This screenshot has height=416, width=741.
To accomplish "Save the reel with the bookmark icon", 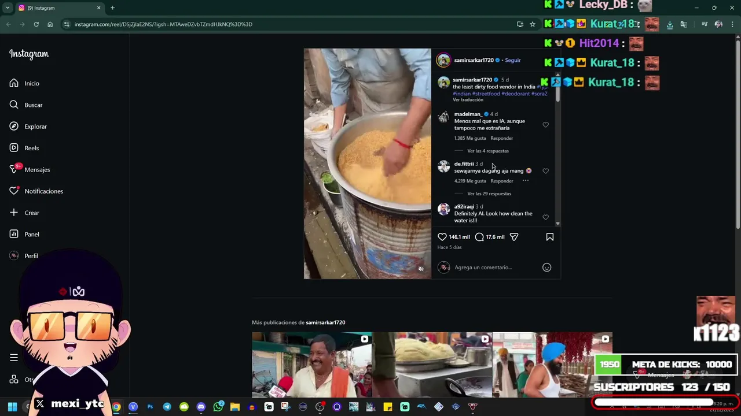I will coord(550,237).
